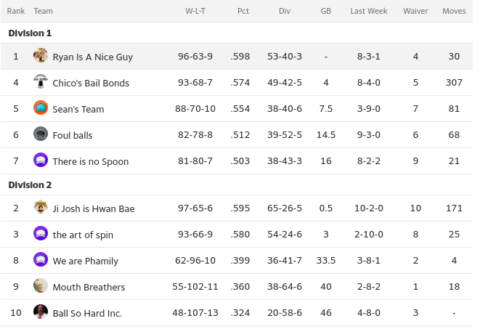Click Foul balls gray avatar icon

[x=41, y=134]
